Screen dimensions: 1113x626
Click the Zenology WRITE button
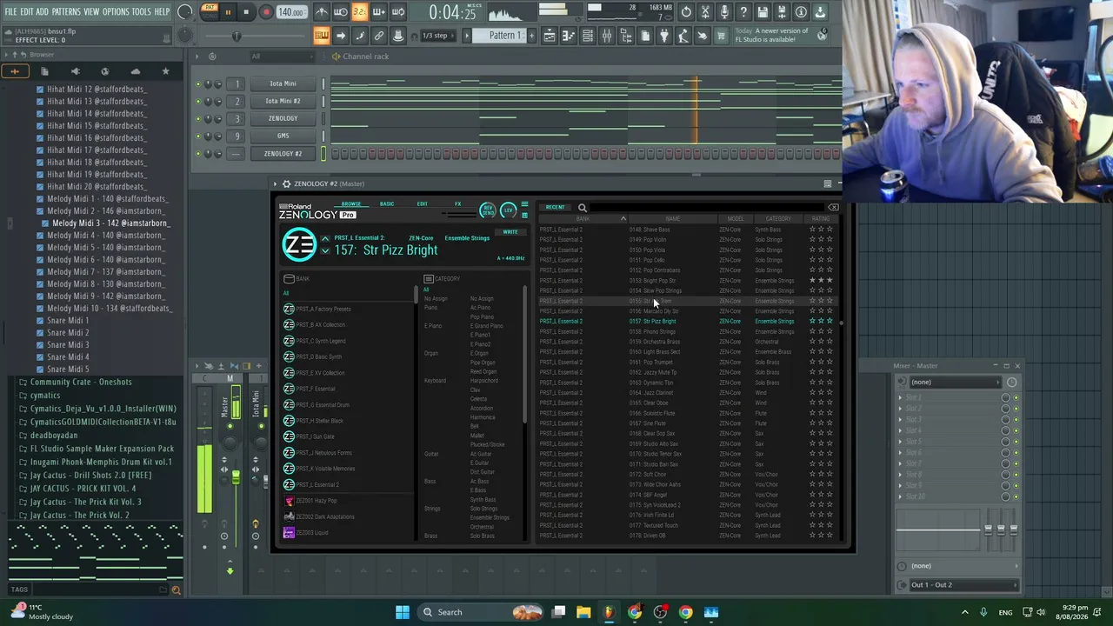point(510,232)
